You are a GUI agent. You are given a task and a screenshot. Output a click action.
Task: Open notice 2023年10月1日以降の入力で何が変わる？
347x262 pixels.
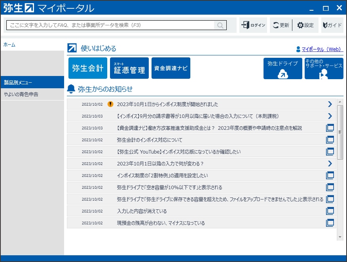click(x=202, y=163)
